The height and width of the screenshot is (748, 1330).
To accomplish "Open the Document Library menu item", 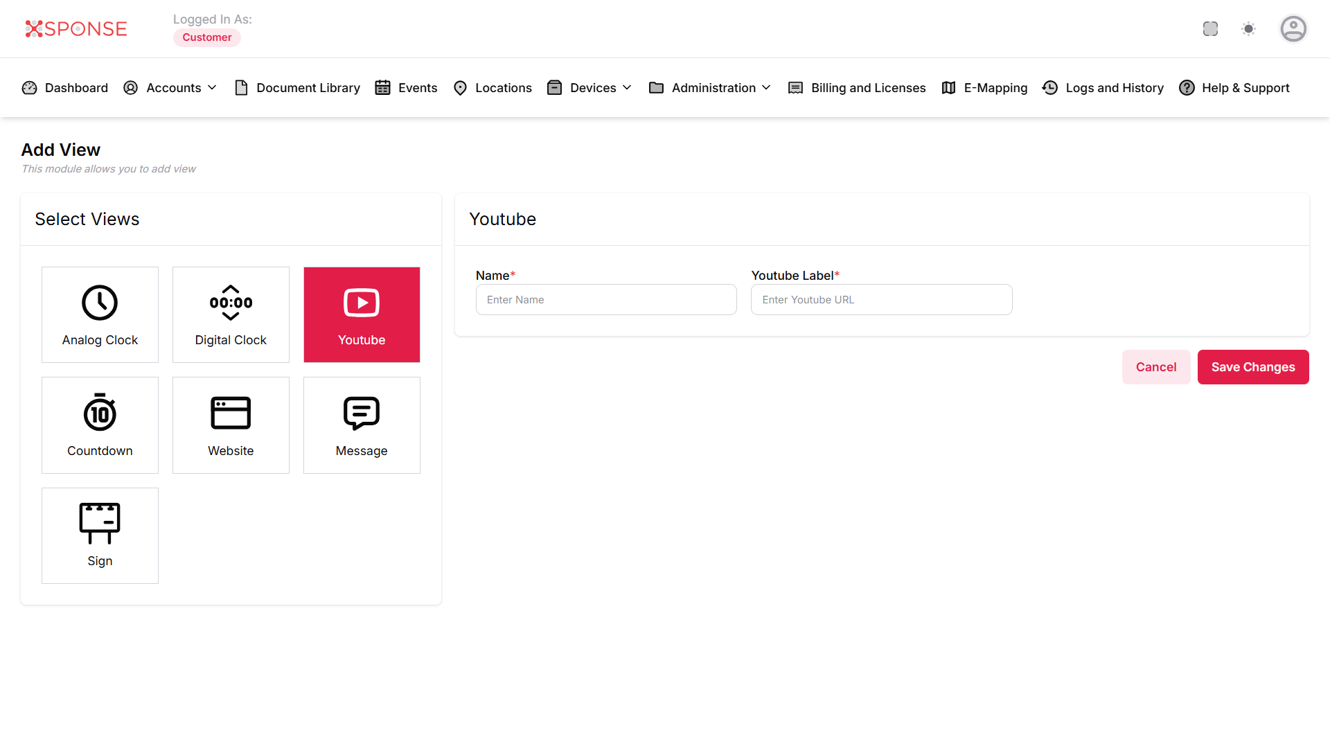I will coord(298,88).
